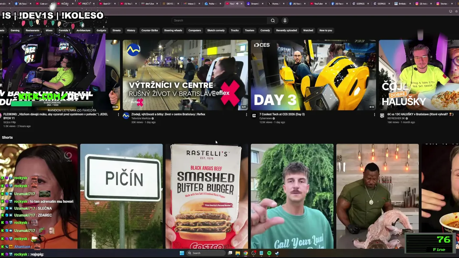The image size is (459, 258).
Task: Open Cybernews channel avatar
Action: pos(254,115)
